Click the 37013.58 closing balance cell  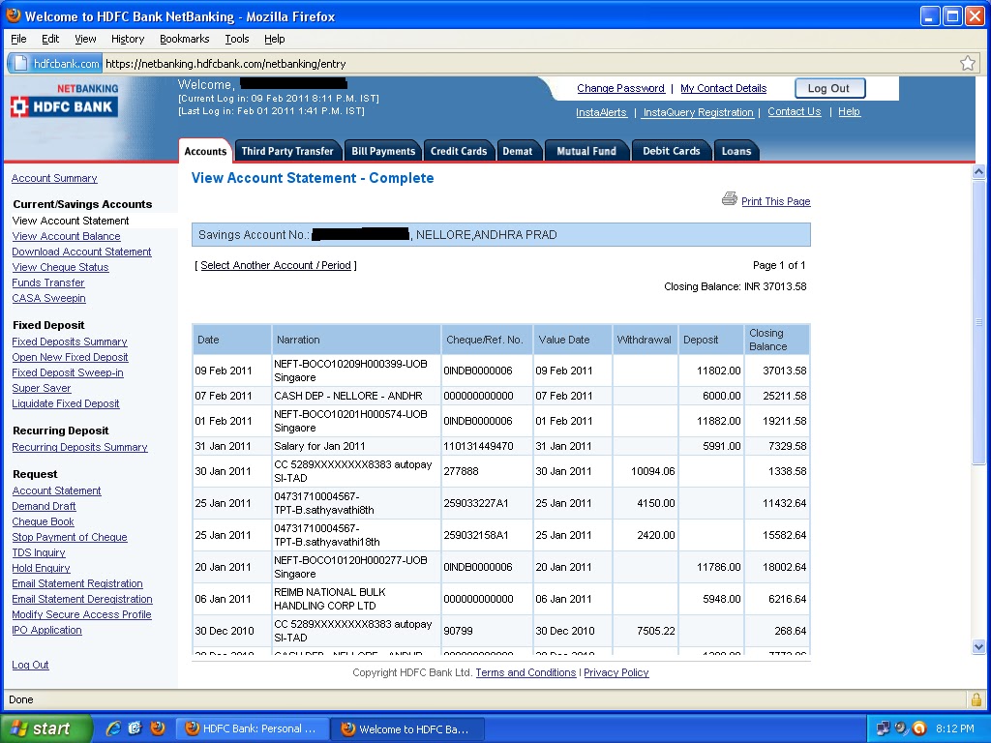pyautogui.click(x=777, y=371)
